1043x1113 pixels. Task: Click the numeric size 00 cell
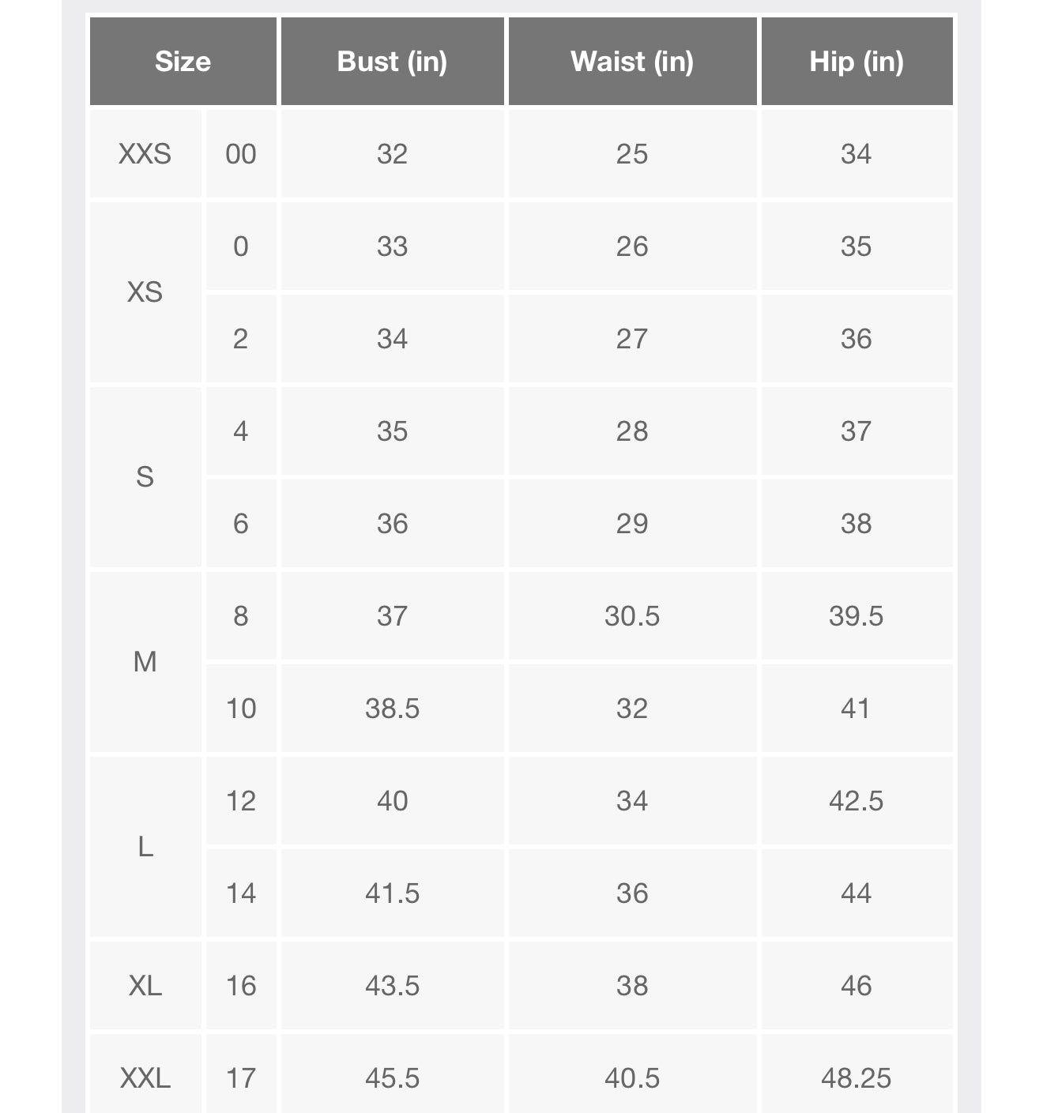pos(241,153)
